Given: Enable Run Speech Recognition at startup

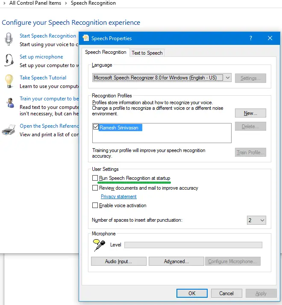Looking at the screenshot, I should click(95, 178).
